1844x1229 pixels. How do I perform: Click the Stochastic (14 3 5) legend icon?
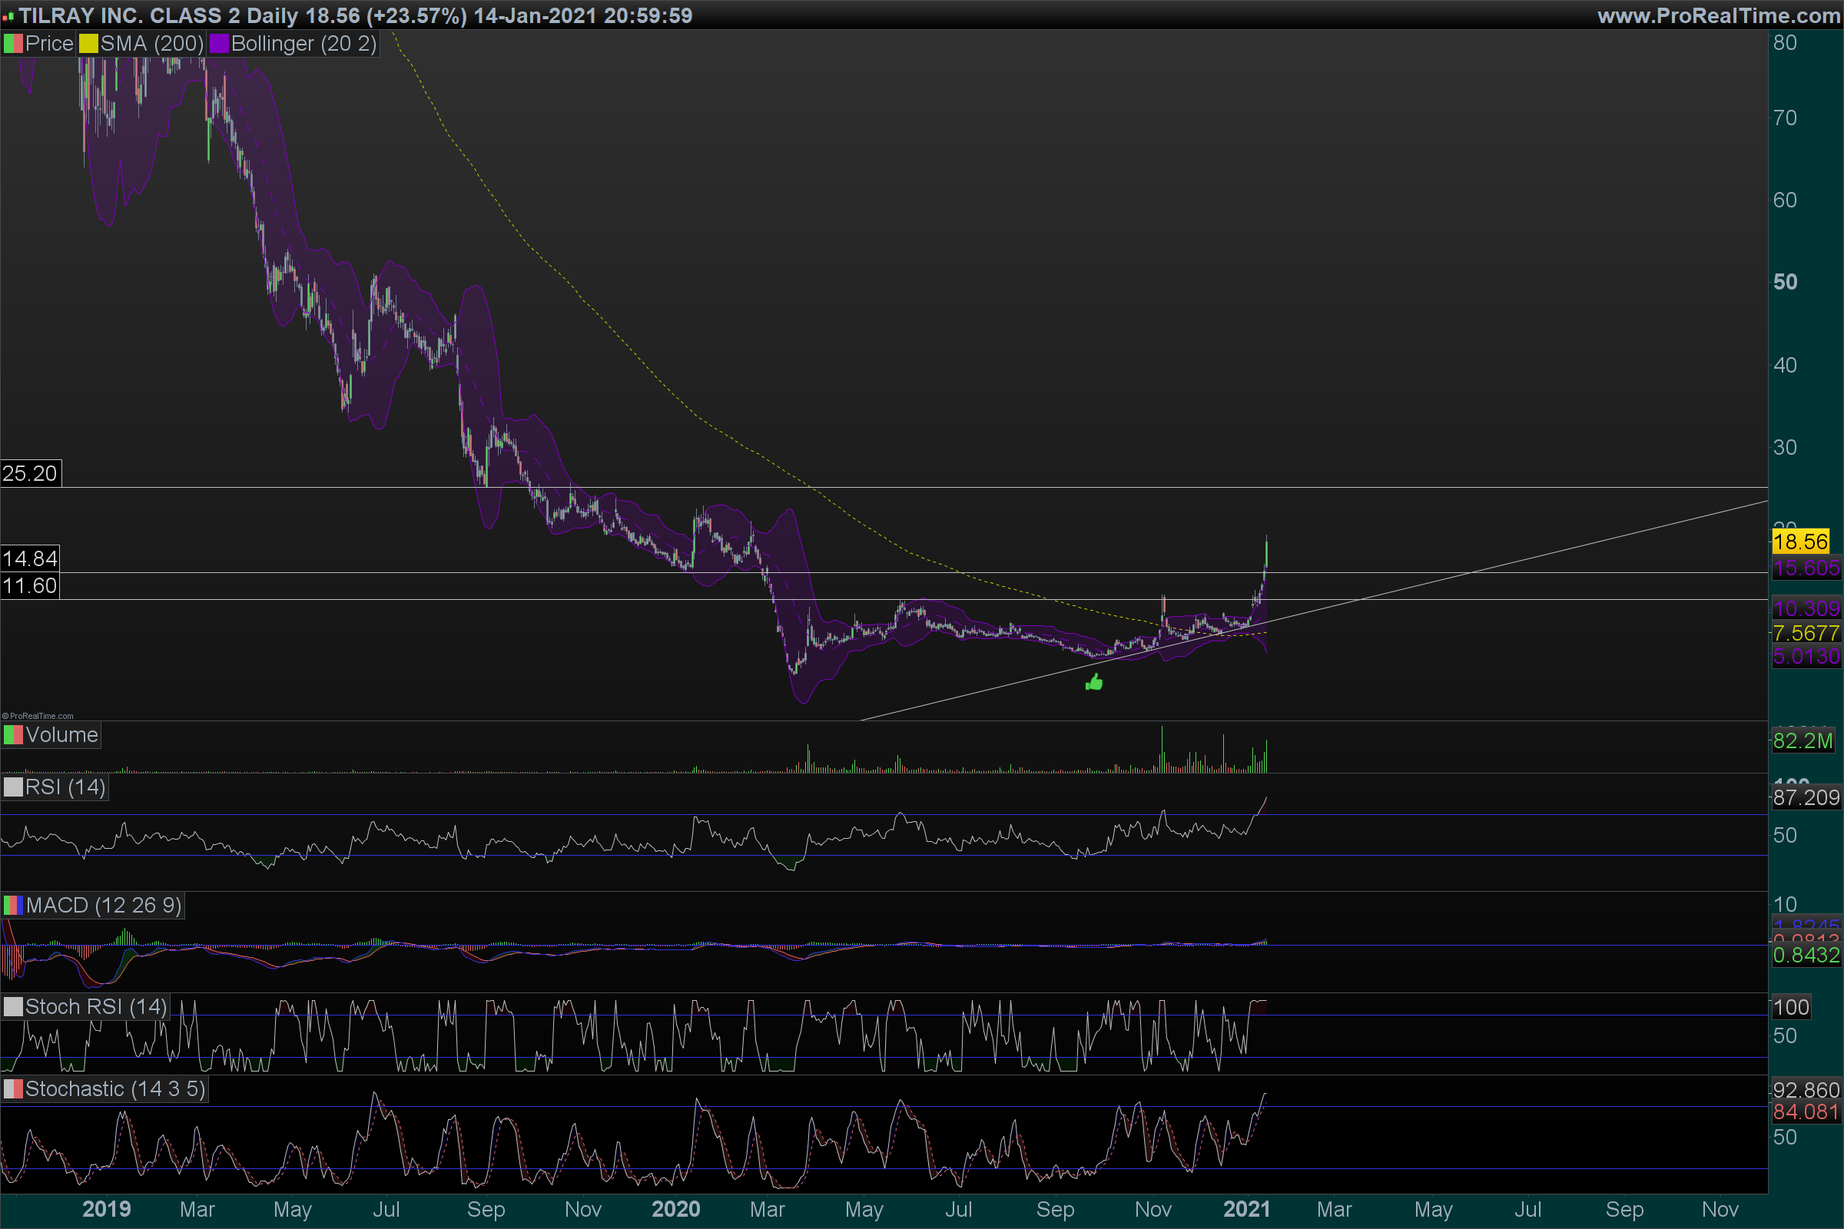click(x=13, y=1088)
